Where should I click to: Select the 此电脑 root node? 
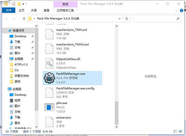tap(17, 89)
